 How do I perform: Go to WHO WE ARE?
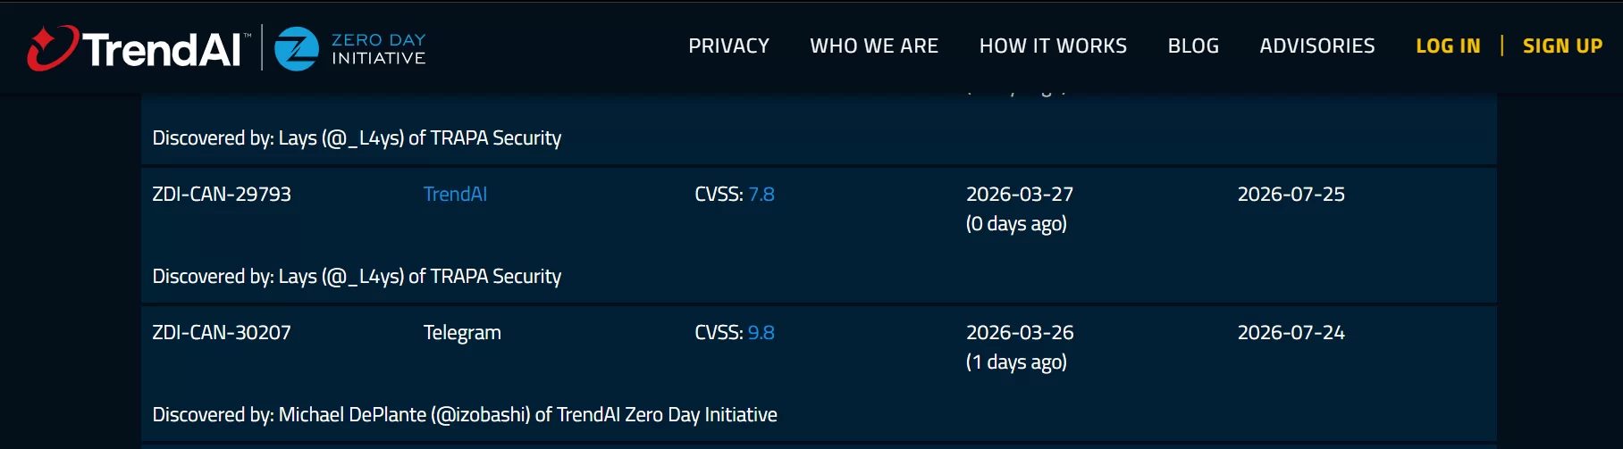tap(873, 46)
